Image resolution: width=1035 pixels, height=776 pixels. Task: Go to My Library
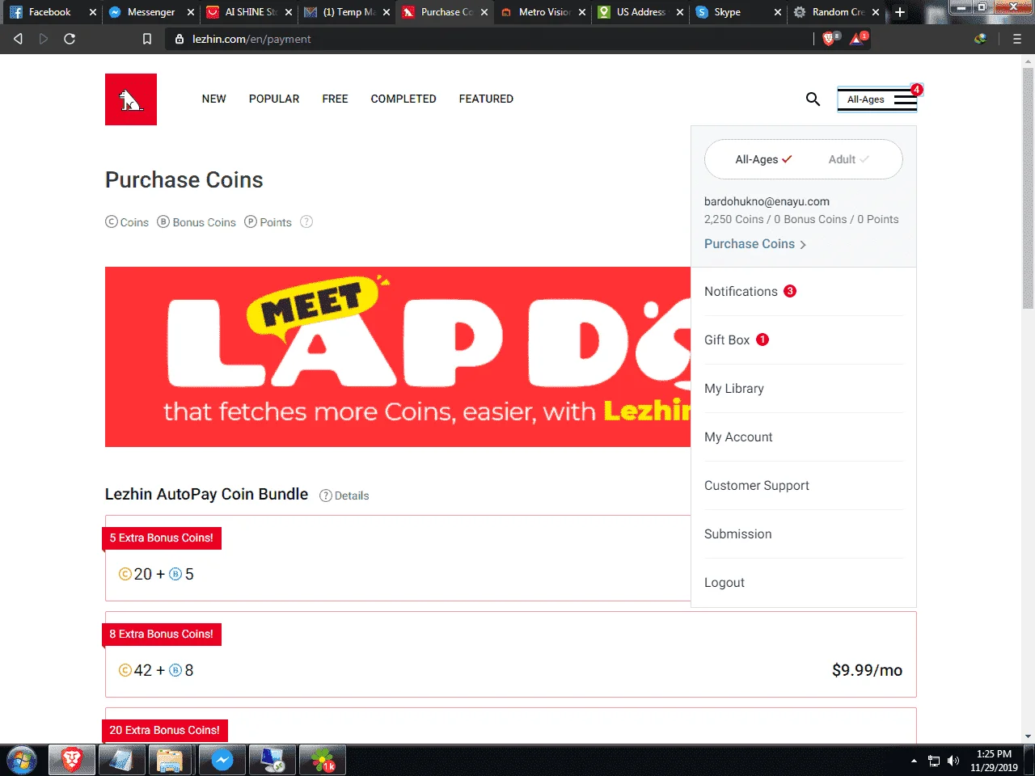click(x=803, y=388)
